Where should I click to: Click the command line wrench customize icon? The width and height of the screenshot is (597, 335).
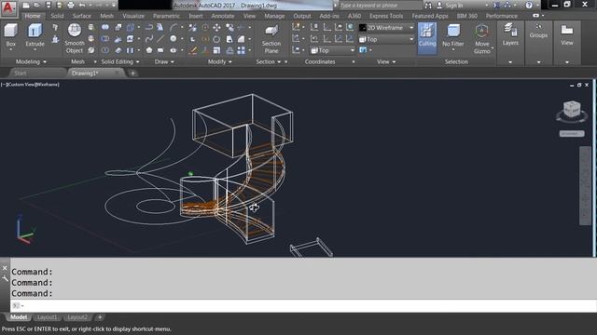[x=5, y=279]
